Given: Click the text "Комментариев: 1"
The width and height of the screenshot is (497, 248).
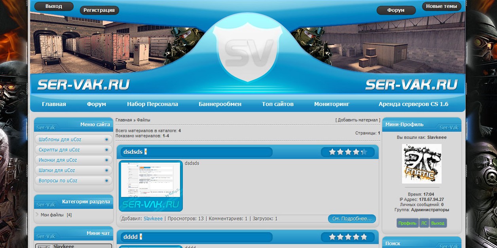Looking at the screenshot, I should pos(228,219).
